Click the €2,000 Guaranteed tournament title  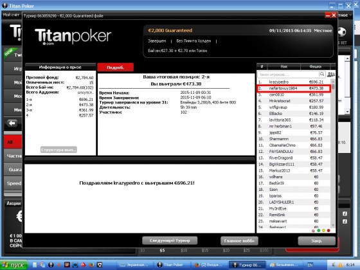170,30
